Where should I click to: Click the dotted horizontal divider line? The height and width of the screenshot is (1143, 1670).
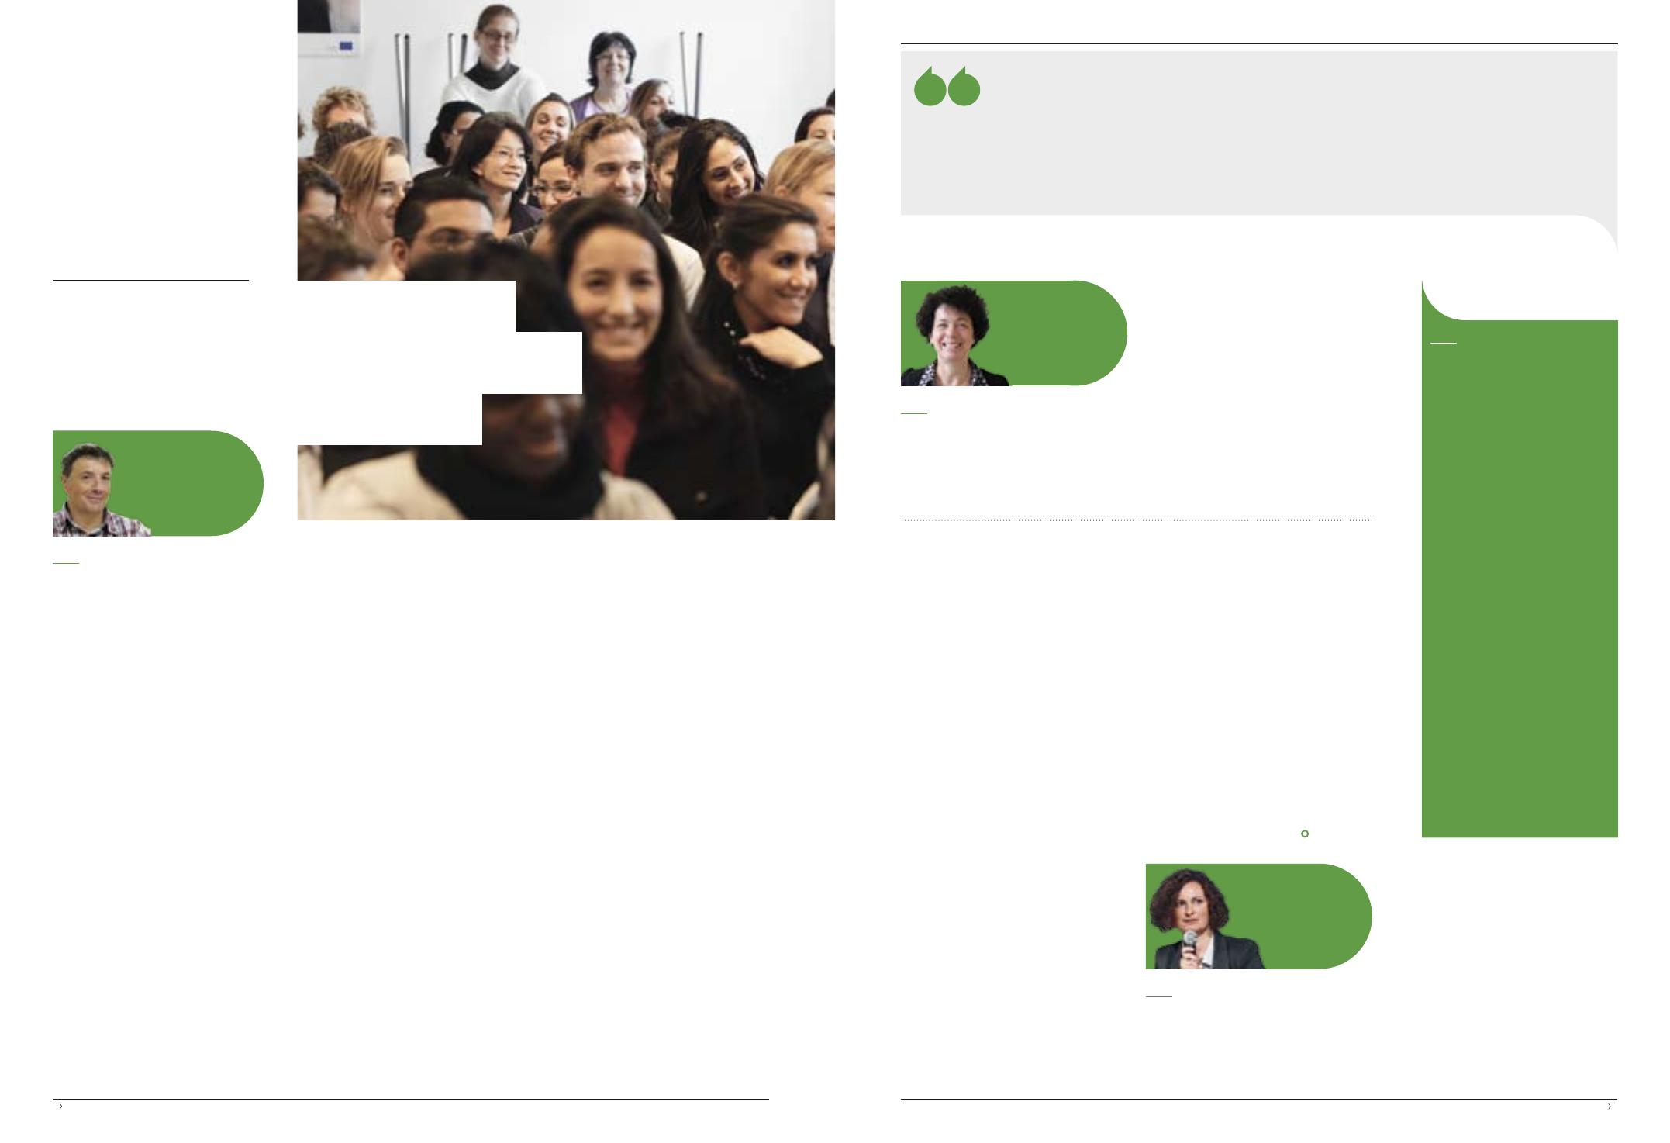[1137, 520]
